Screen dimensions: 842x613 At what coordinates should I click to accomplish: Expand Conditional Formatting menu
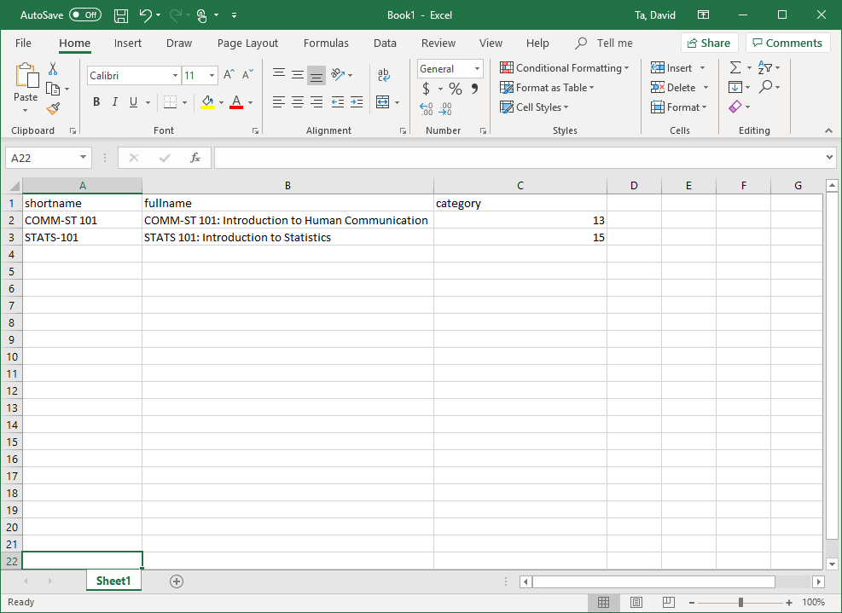tap(565, 67)
